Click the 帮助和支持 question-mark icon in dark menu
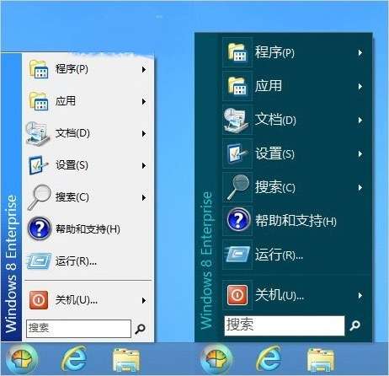389x376 pixels. coord(238,220)
